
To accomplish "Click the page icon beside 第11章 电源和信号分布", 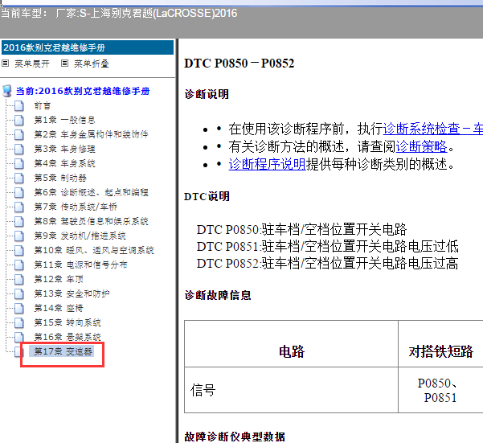I will point(19,265).
